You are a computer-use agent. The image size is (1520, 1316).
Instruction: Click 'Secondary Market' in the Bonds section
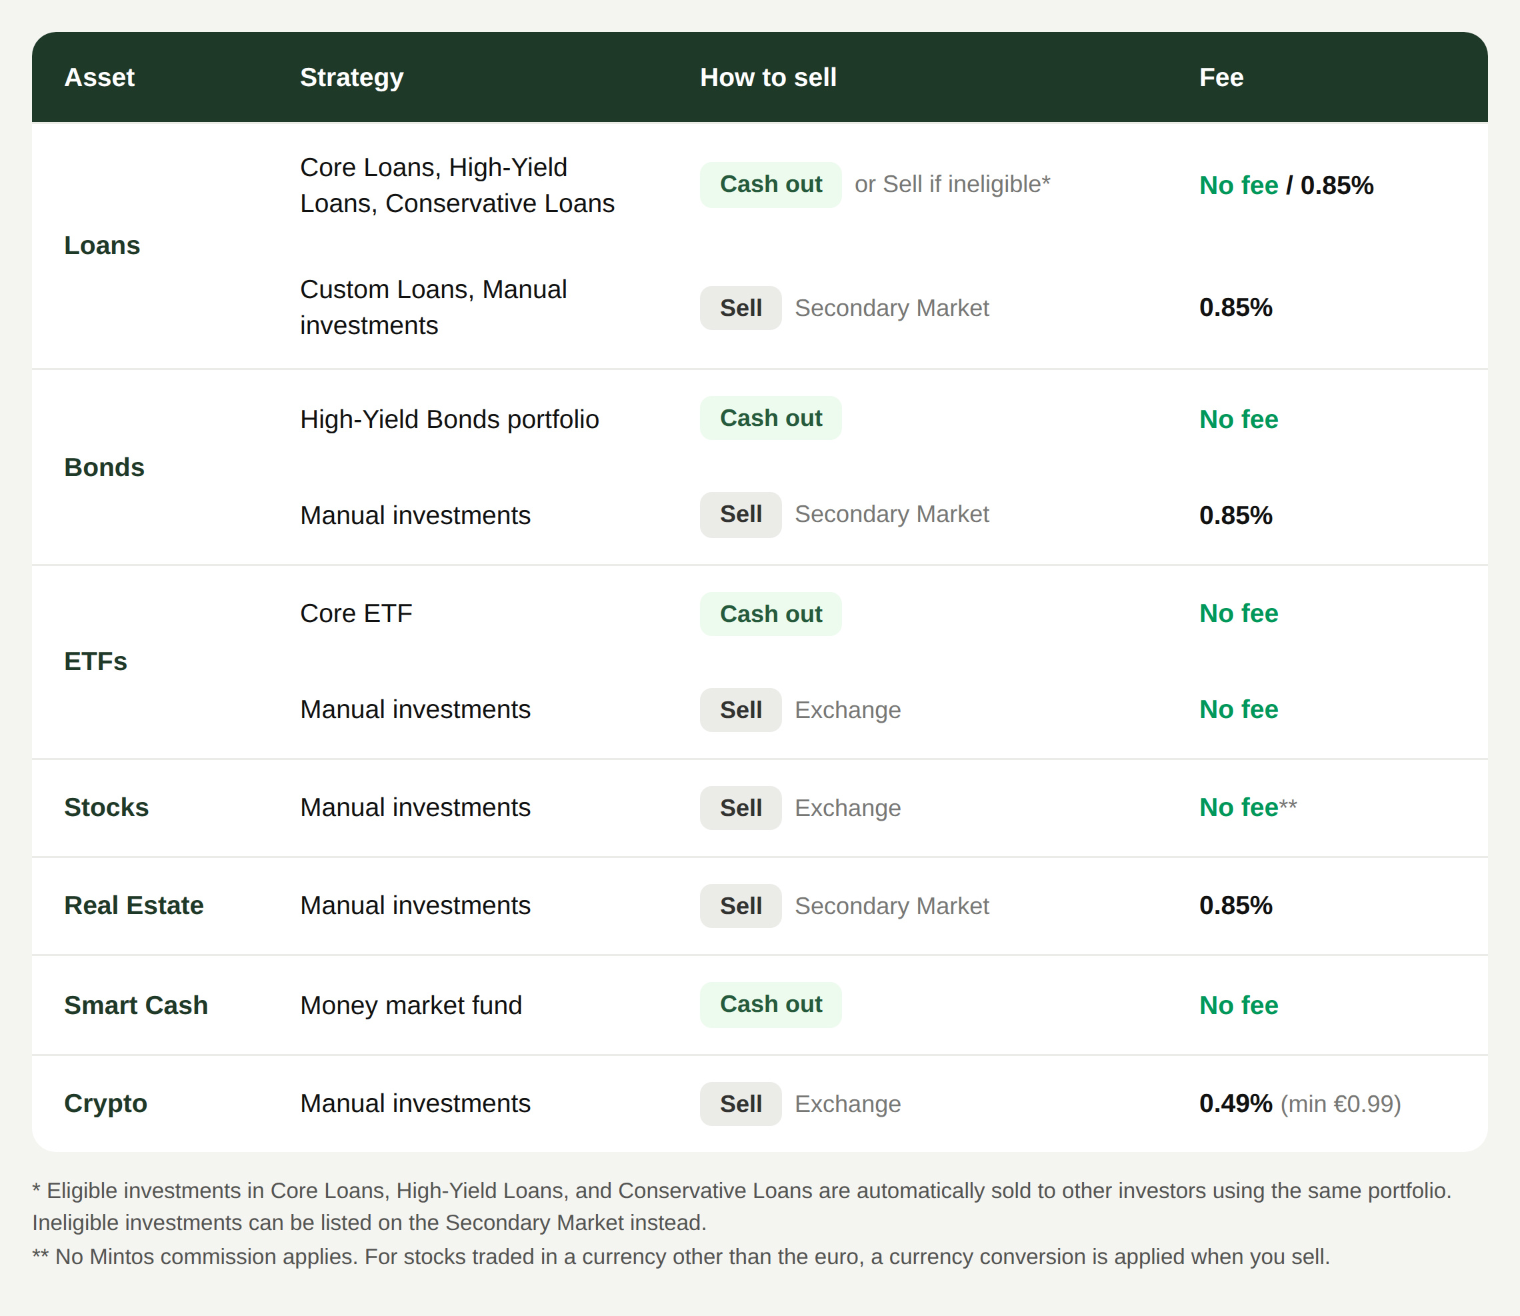pyautogui.click(x=891, y=514)
